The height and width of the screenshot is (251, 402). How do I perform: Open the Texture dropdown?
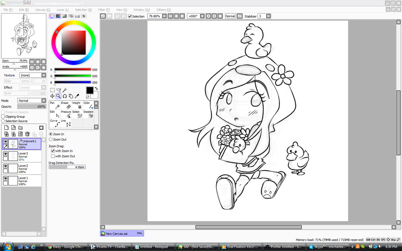(x=44, y=75)
